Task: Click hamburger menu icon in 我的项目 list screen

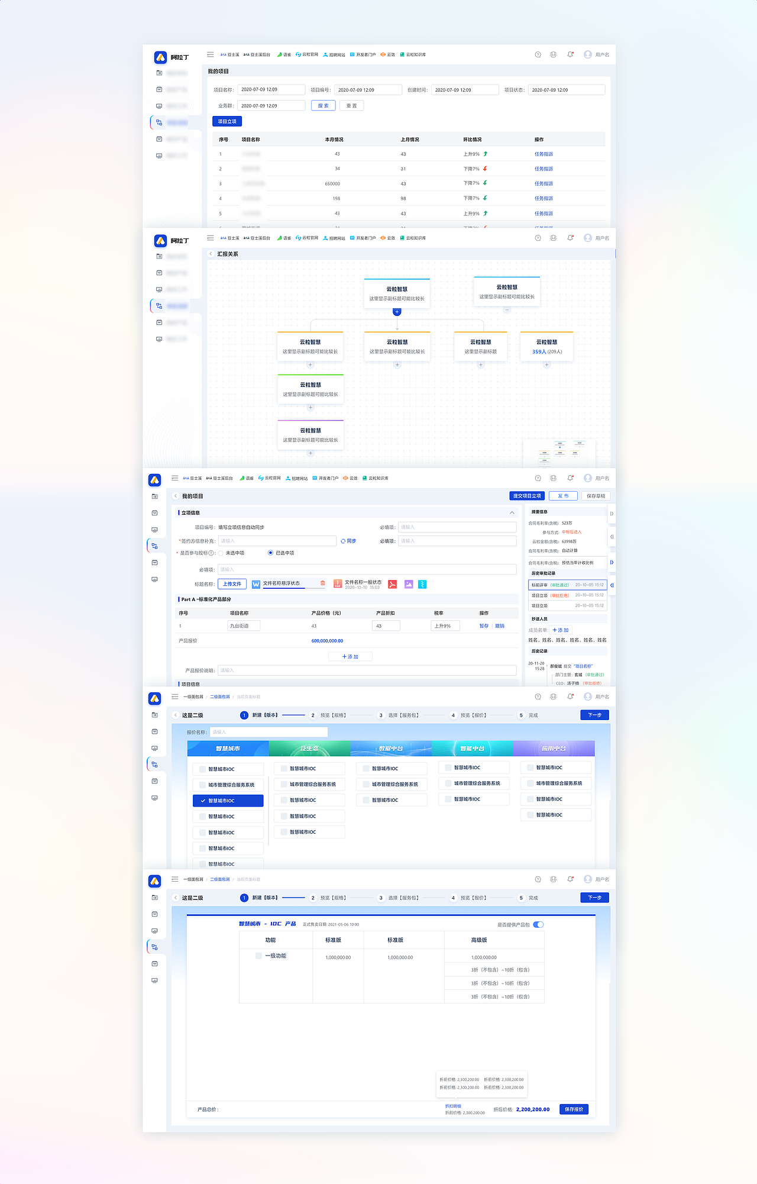Action: pyautogui.click(x=210, y=54)
